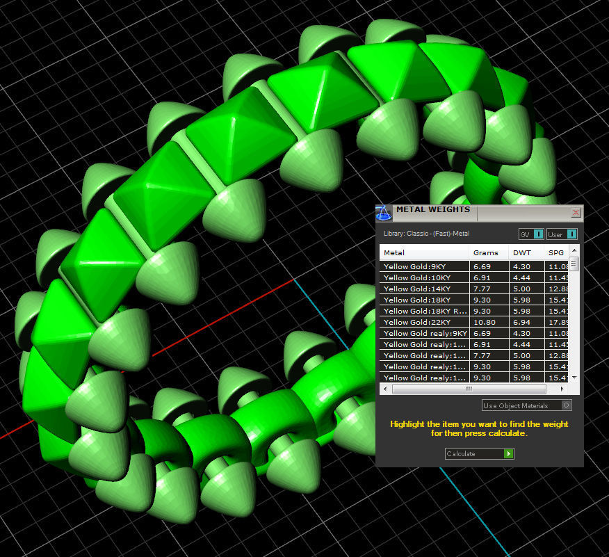Sort by the Grams column header
The image size is (609, 557).
point(489,252)
